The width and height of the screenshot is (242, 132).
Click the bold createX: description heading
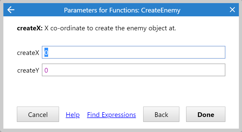tap(30, 28)
